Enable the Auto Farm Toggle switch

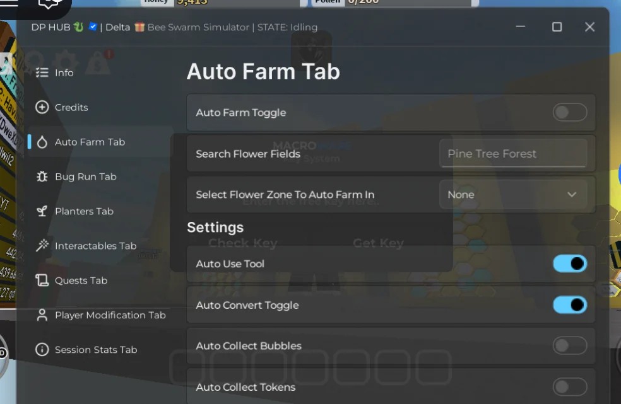pyautogui.click(x=569, y=112)
